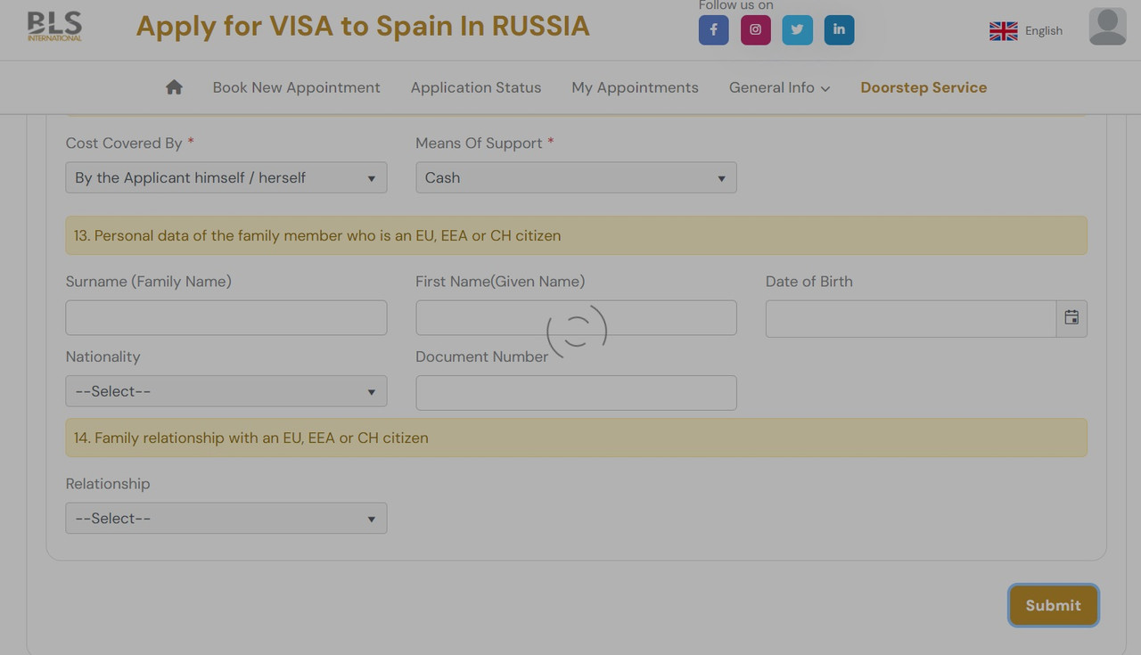
Task: Focus the Surname (Family Name) field
Action: [226, 318]
